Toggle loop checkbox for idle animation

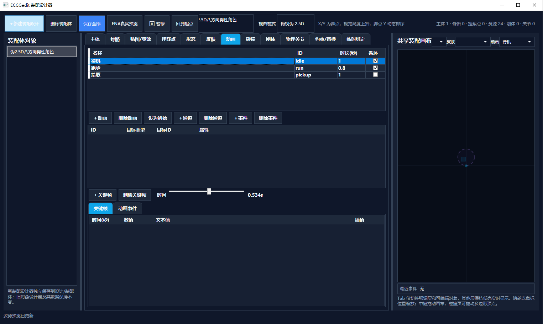(375, 61)
